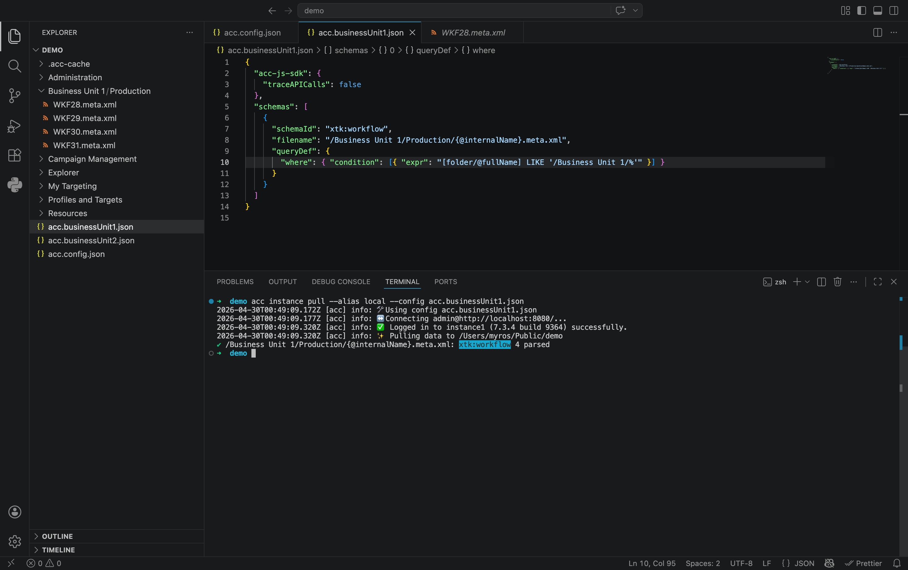
Task: Open the Customize Layout icon
Action: pyautogui.click(x=845, y=10)
